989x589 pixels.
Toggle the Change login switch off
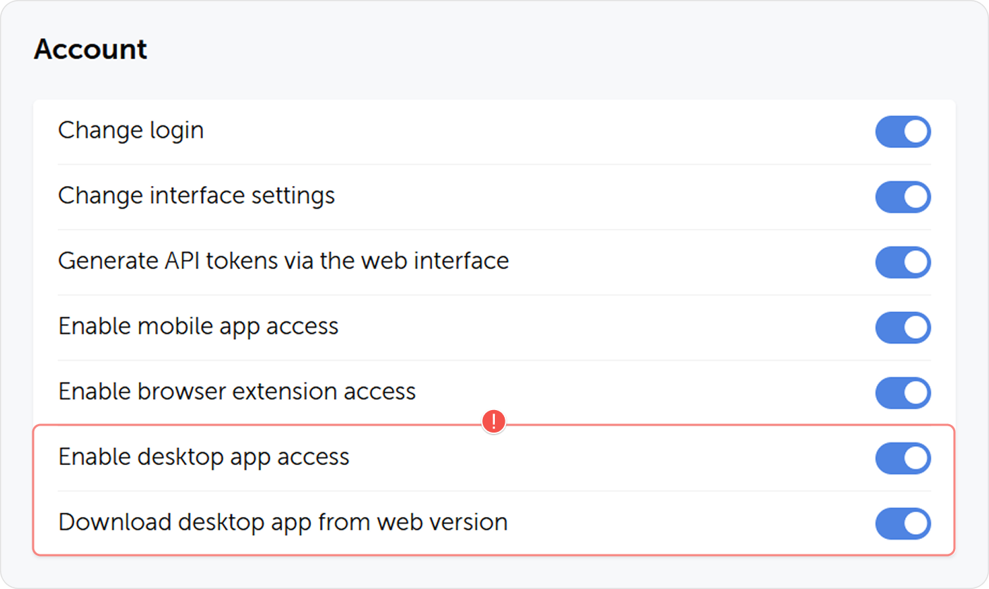point(903,132)
